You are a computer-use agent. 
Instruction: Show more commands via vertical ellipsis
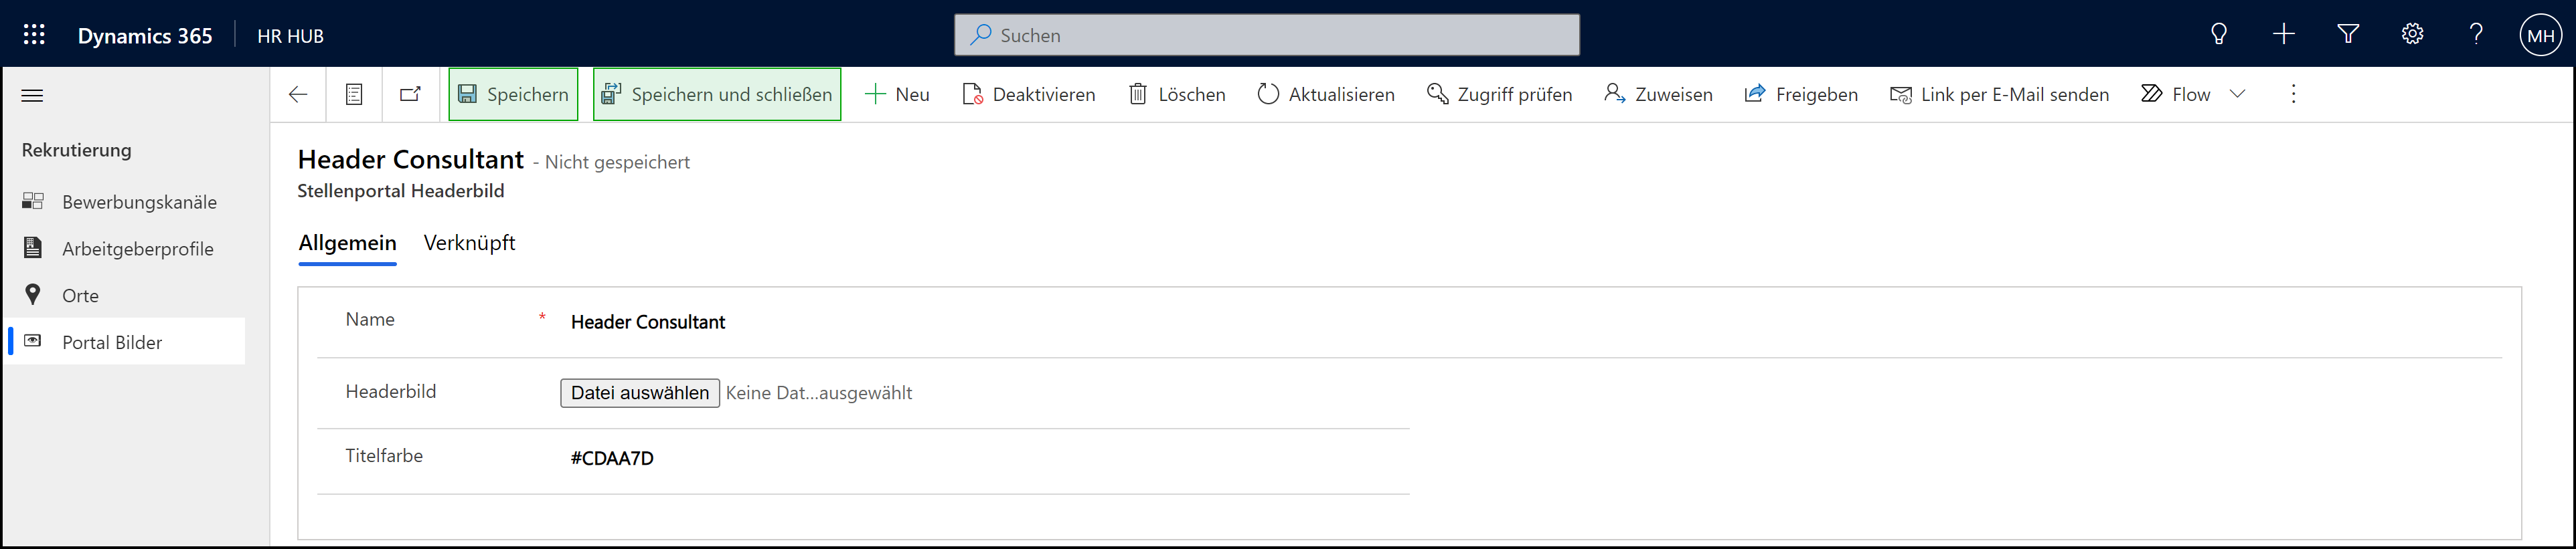point(2294,95)
